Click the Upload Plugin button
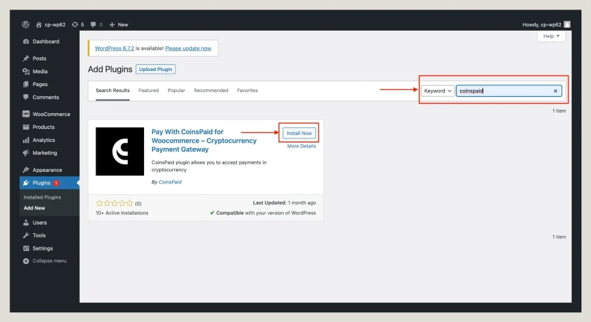This screenshot has width=591, height=322. 156,69
